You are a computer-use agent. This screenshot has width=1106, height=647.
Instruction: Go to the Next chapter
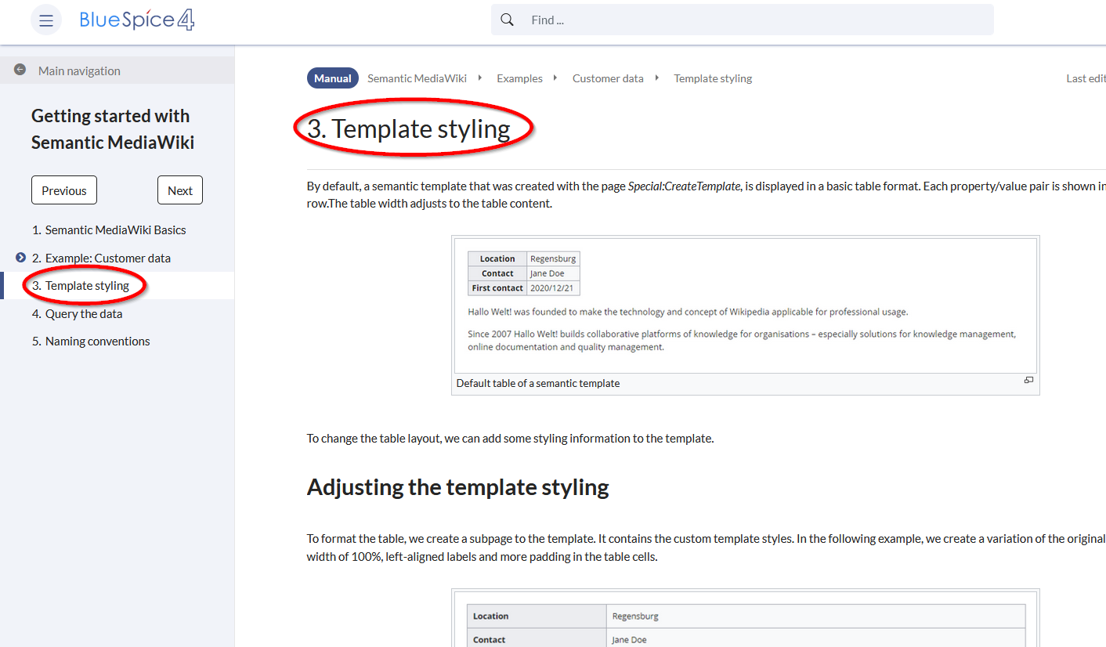[x=179, y=190]
